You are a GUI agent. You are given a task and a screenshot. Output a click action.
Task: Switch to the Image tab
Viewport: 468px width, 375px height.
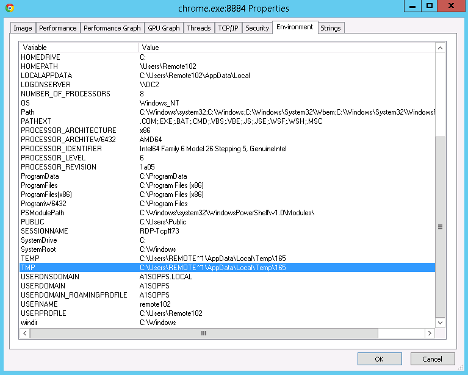23,28
